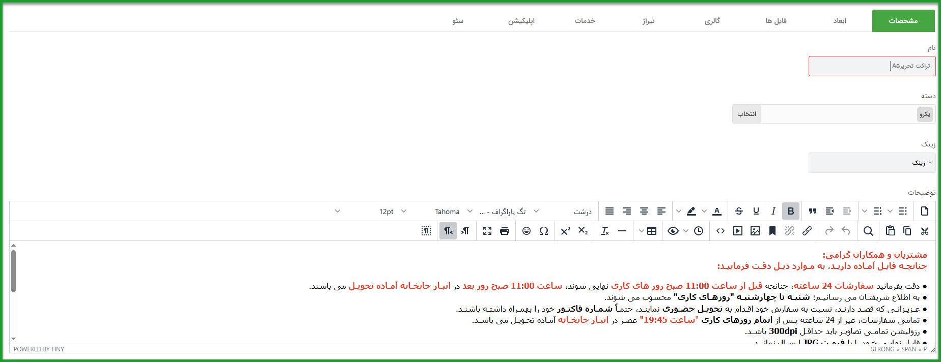Click the نام name input field
941x362 pixels.
point(872,66)
